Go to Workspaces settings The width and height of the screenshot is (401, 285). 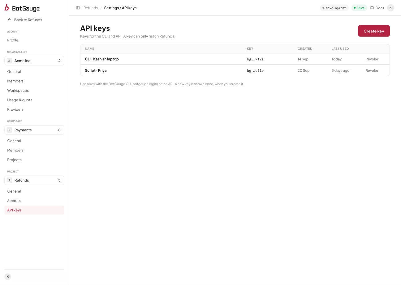point(18,91)
